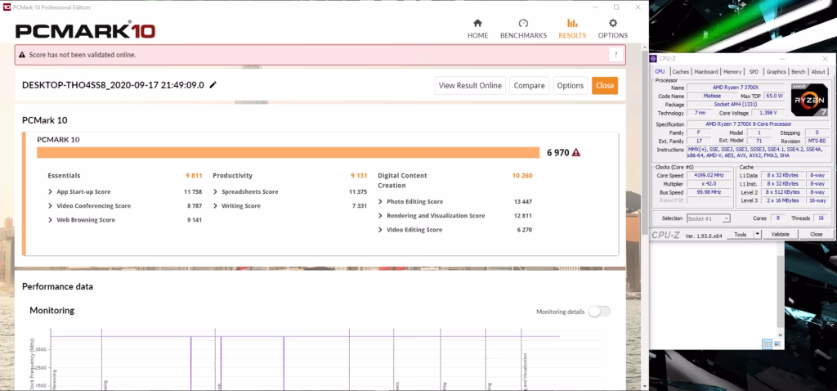Click the Performance data heading
Viewport: 837px width, 391px height.
(x=58, y=287)
